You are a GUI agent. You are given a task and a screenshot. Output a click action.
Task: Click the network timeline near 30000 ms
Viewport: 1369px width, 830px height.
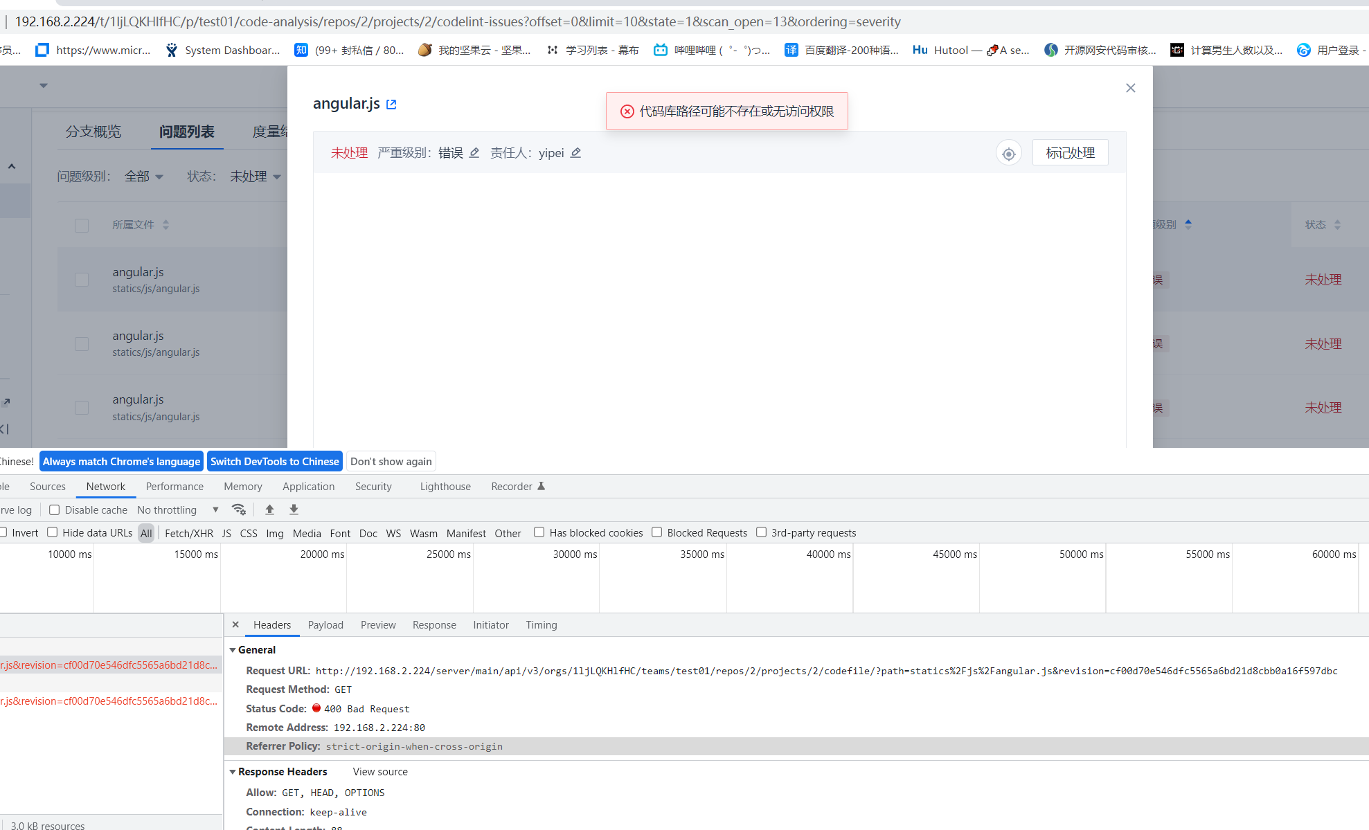click(x=575, y=578)
